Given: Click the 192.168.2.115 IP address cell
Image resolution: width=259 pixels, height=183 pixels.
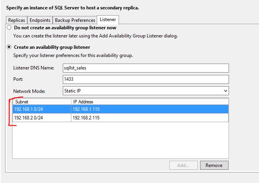Looking at the screenshot, I should [150, 117].
